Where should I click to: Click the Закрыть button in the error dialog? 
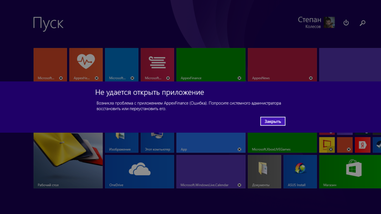point(272,121)
